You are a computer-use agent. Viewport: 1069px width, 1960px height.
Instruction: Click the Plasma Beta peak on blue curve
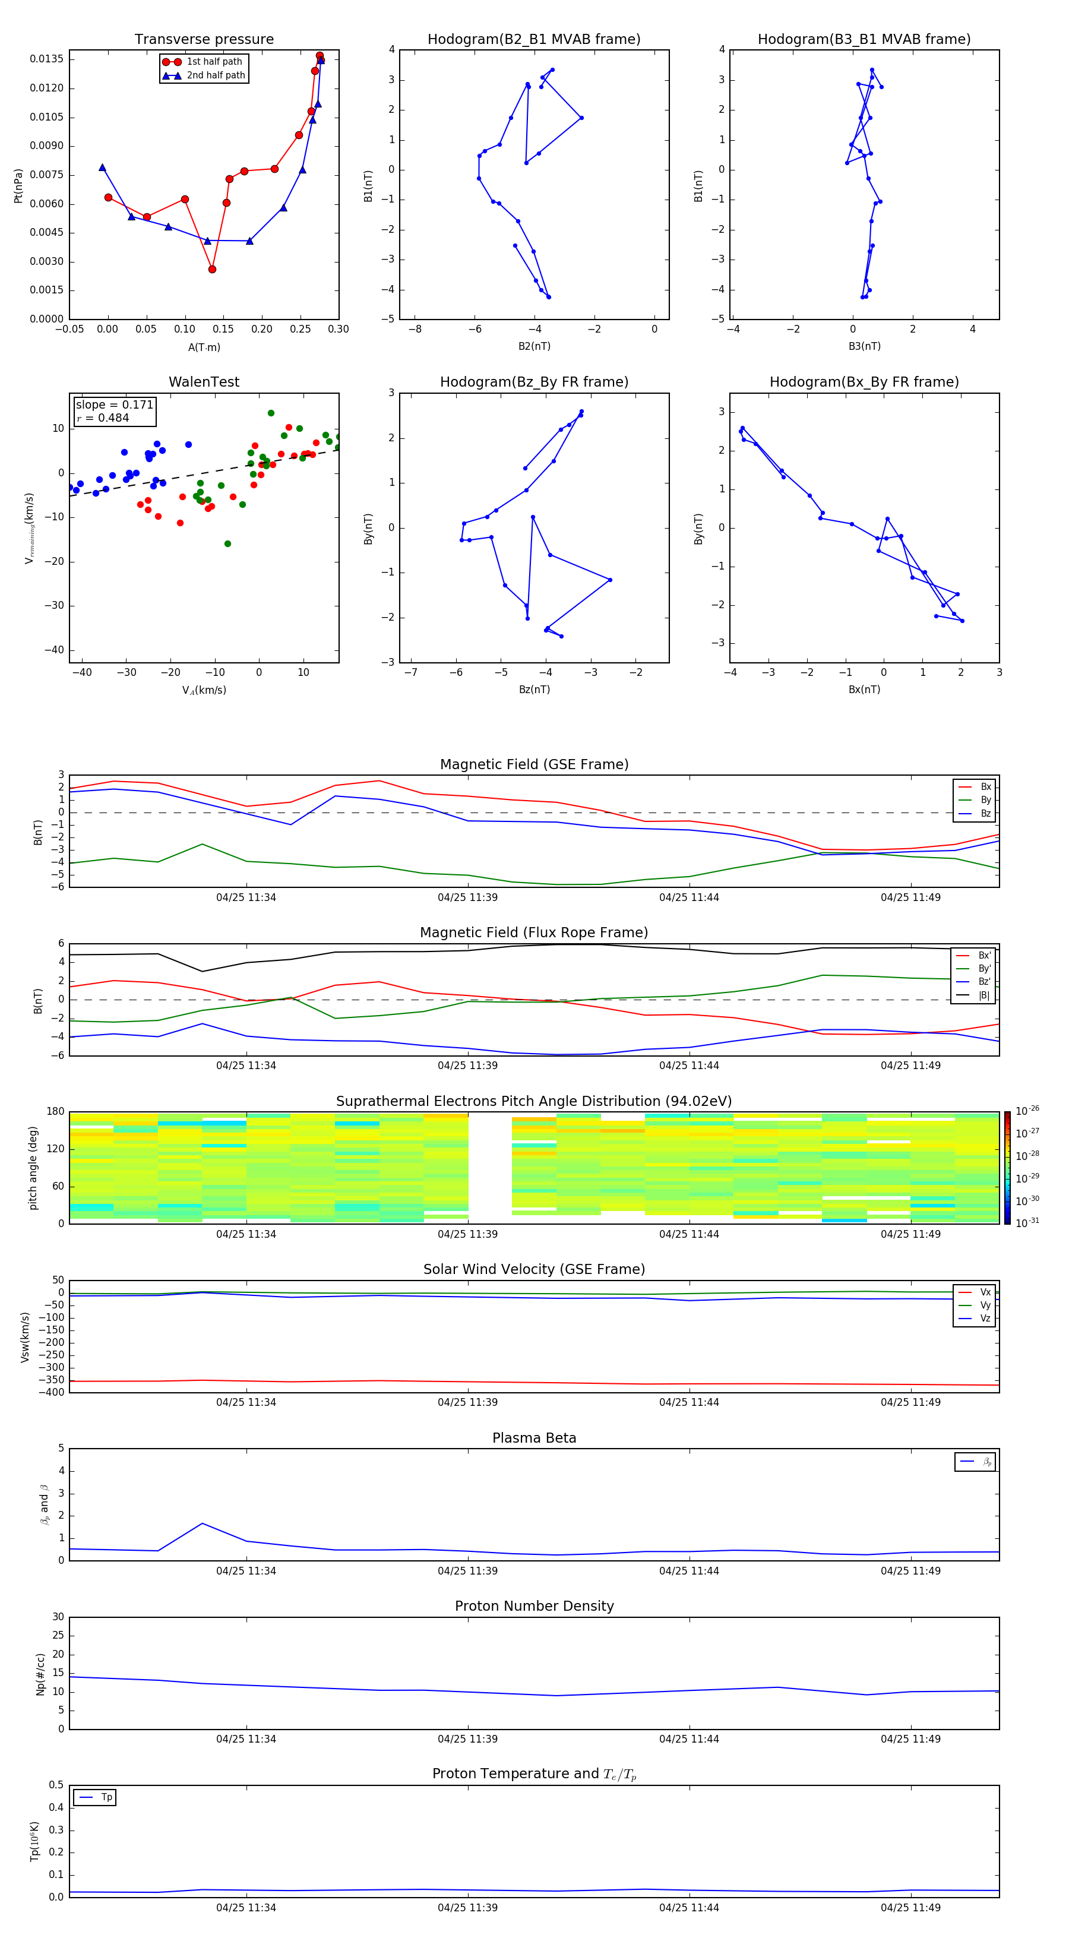[203, 1523]
